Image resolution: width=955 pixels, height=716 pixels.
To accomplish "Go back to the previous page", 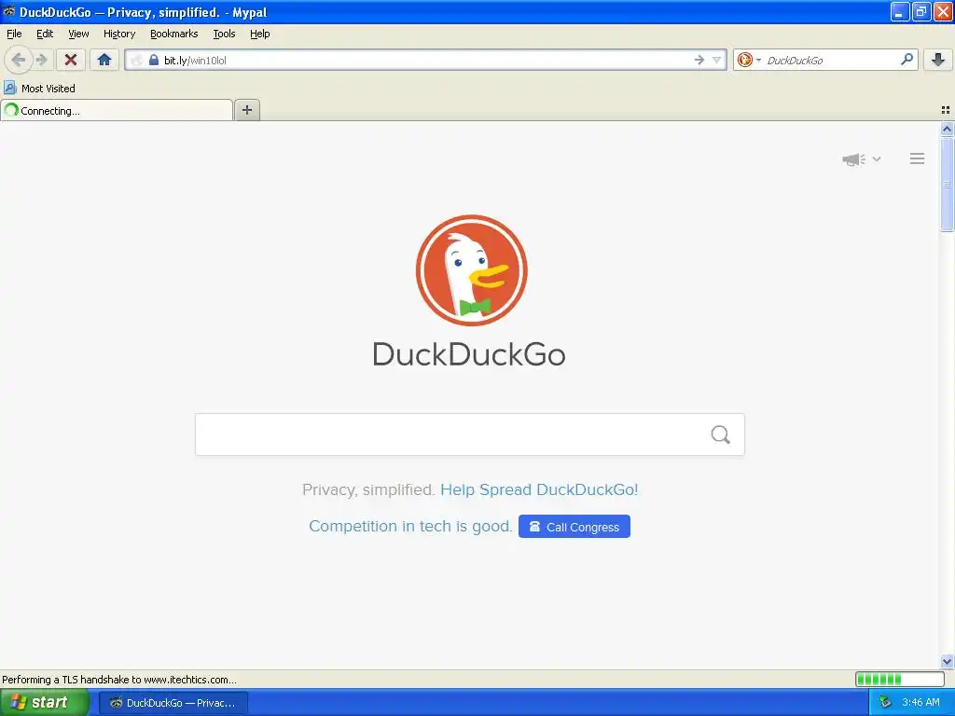I will pyautogui.click(x=19, y=60).
